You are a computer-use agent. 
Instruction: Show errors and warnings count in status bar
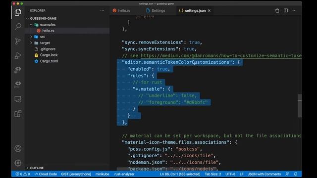click(x=23, y=174)
